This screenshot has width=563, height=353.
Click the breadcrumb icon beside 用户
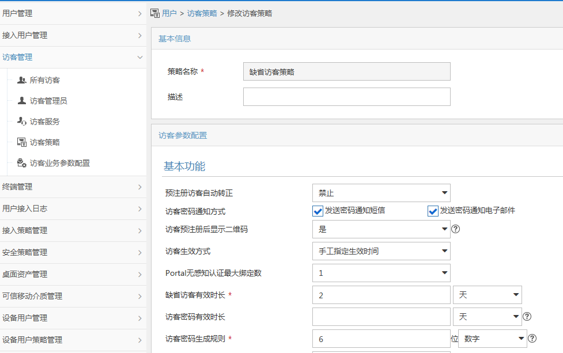pyautogui.click(x=154, y=13)
